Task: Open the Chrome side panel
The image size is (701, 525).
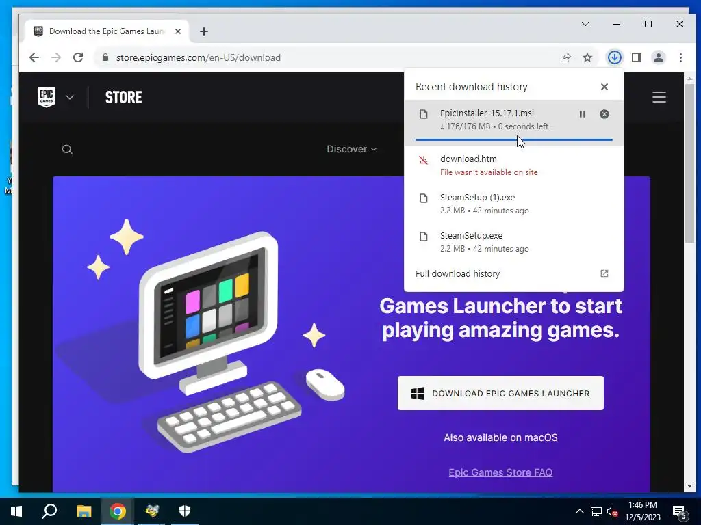Action: pos(636,57)
